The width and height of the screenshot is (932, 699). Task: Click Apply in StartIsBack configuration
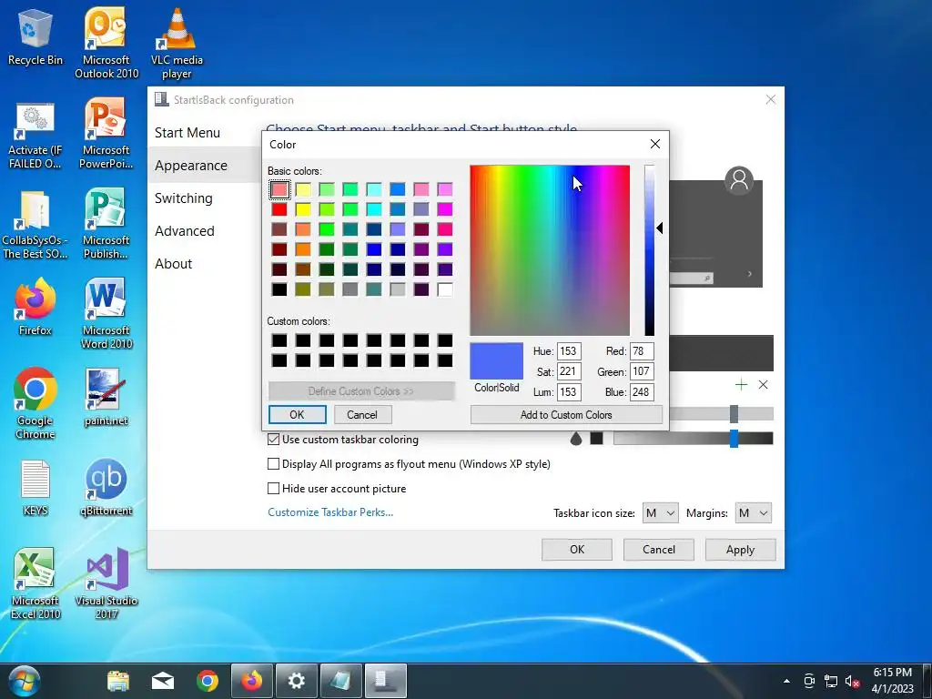(x=740, y=550)
